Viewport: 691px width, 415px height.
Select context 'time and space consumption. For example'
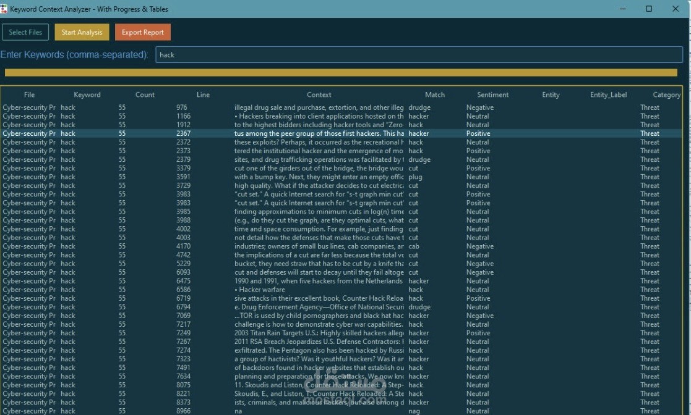[x=319, y=229]
